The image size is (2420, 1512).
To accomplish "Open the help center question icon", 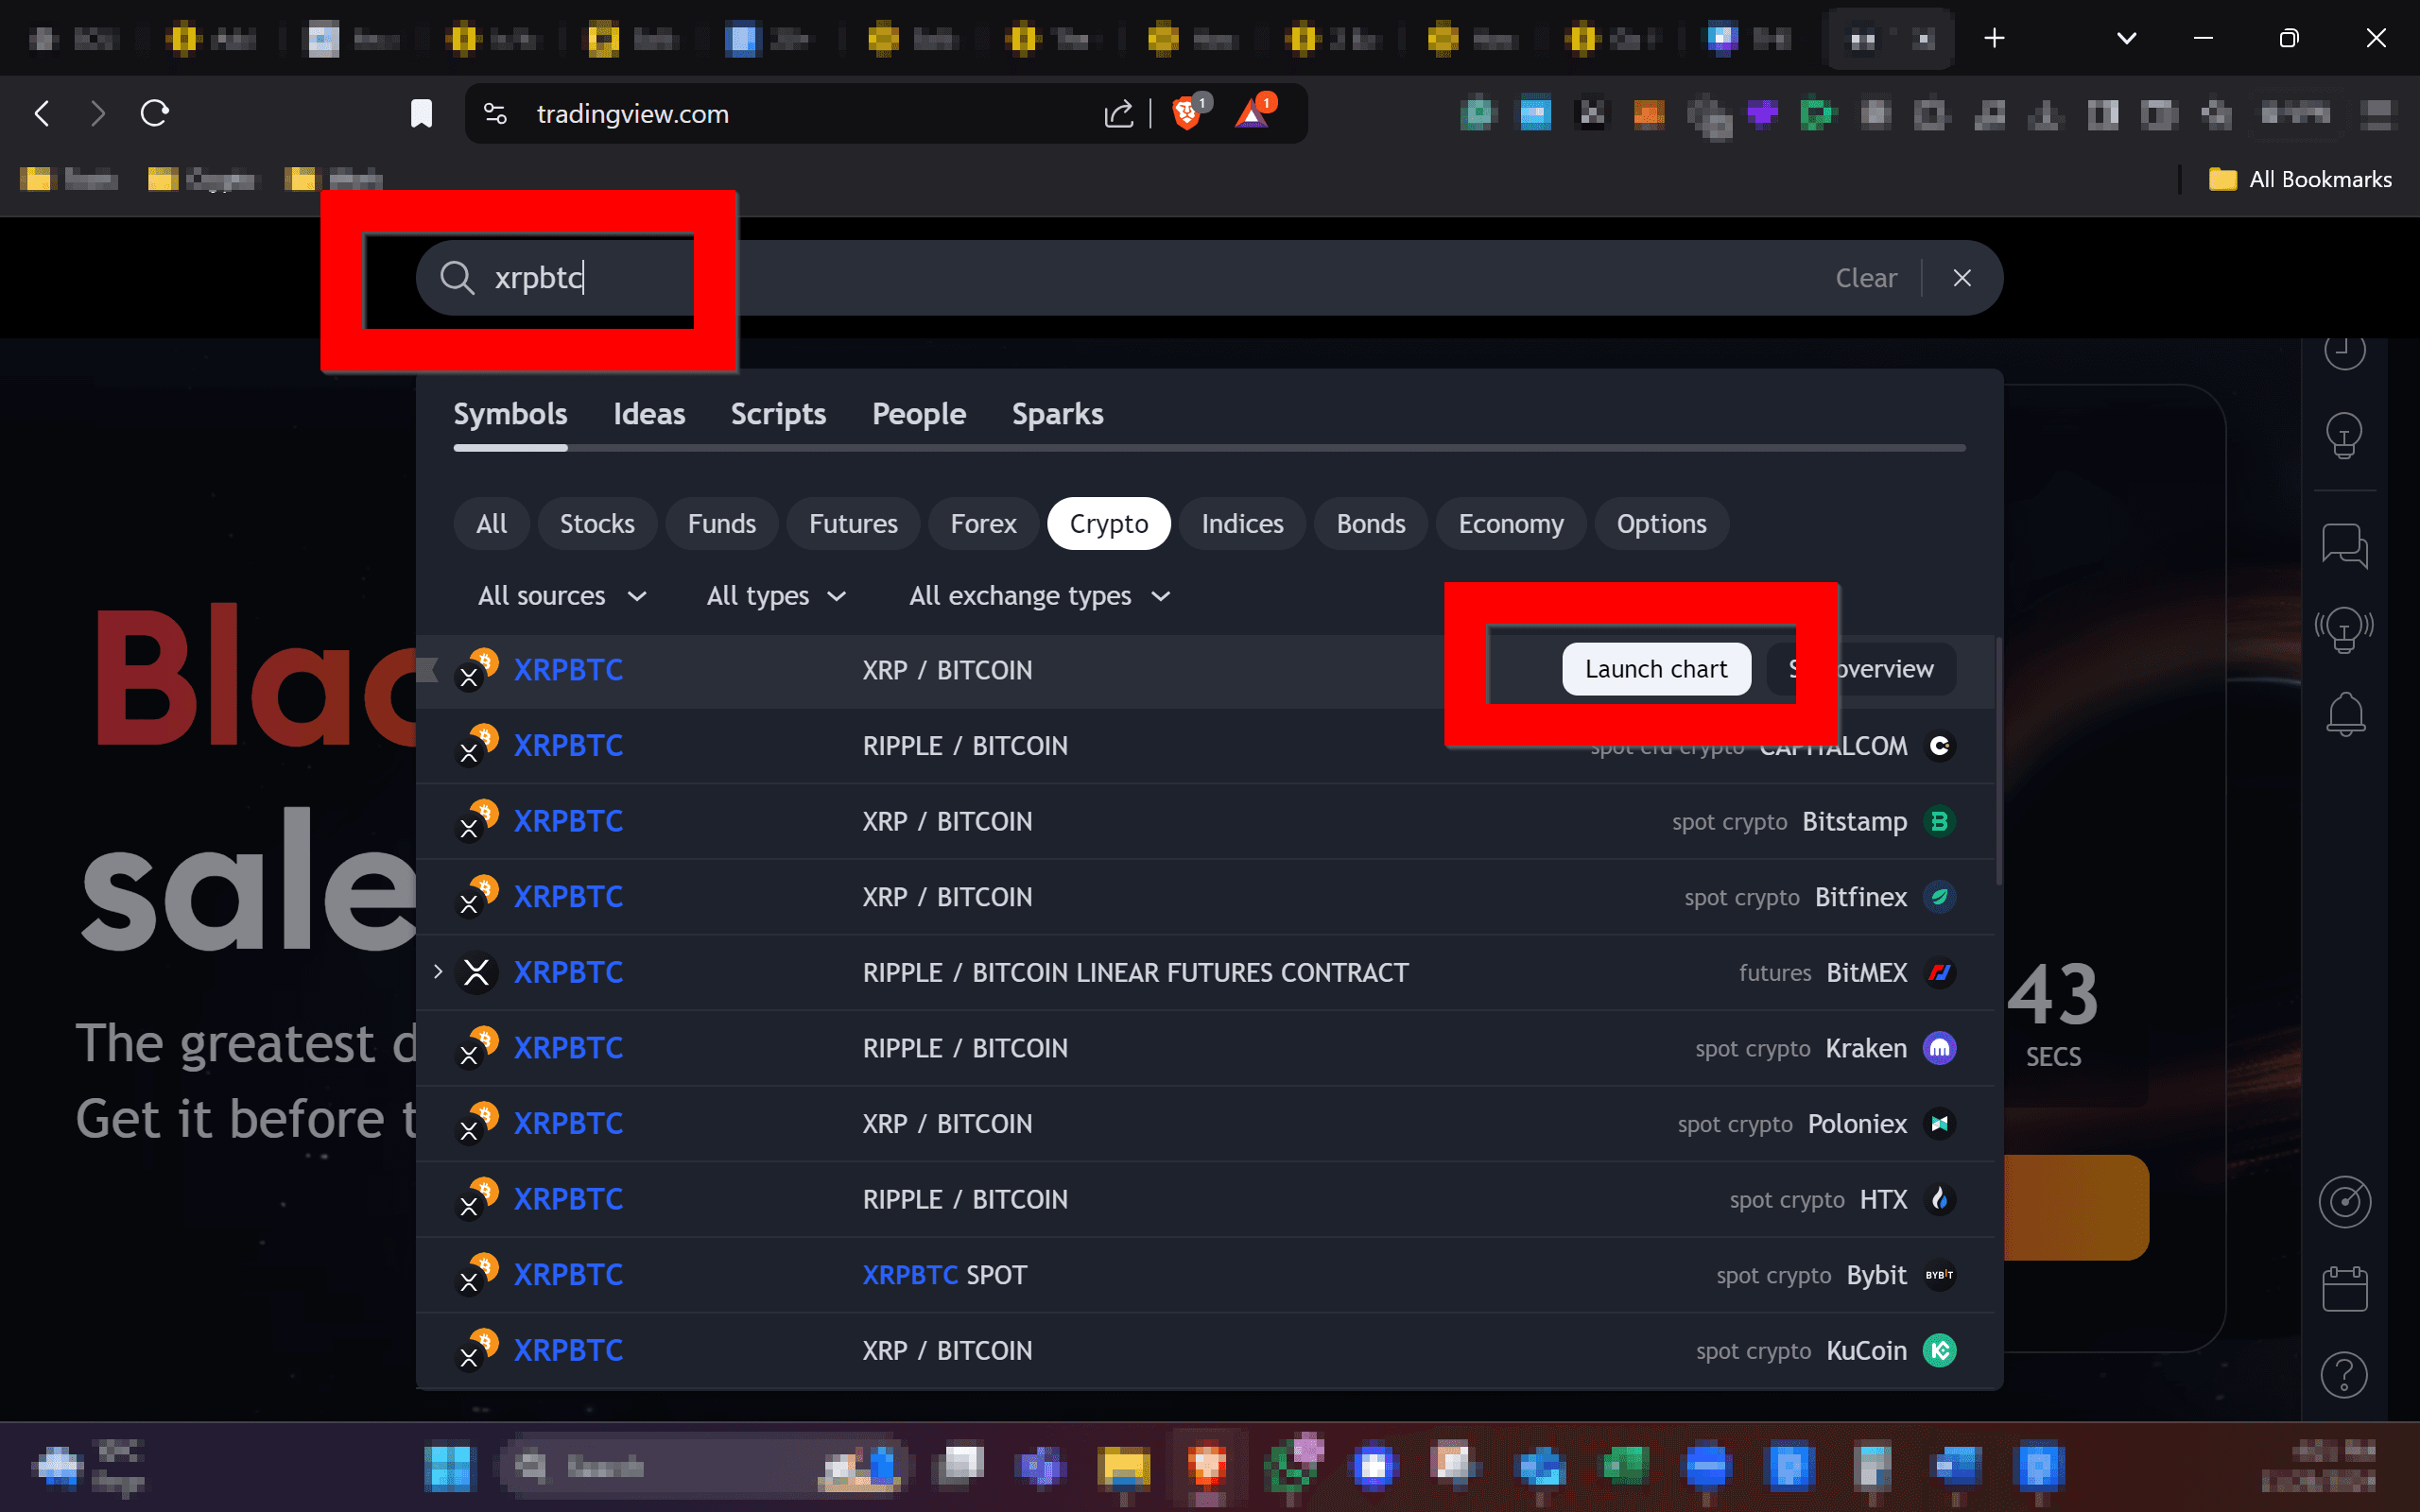I will (2344, 1375).
